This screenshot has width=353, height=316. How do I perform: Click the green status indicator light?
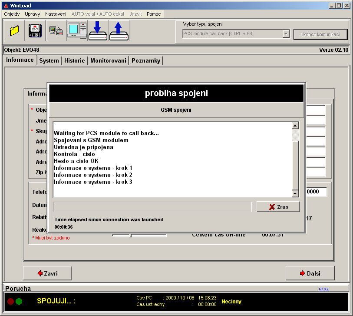(x=19, y=301)
